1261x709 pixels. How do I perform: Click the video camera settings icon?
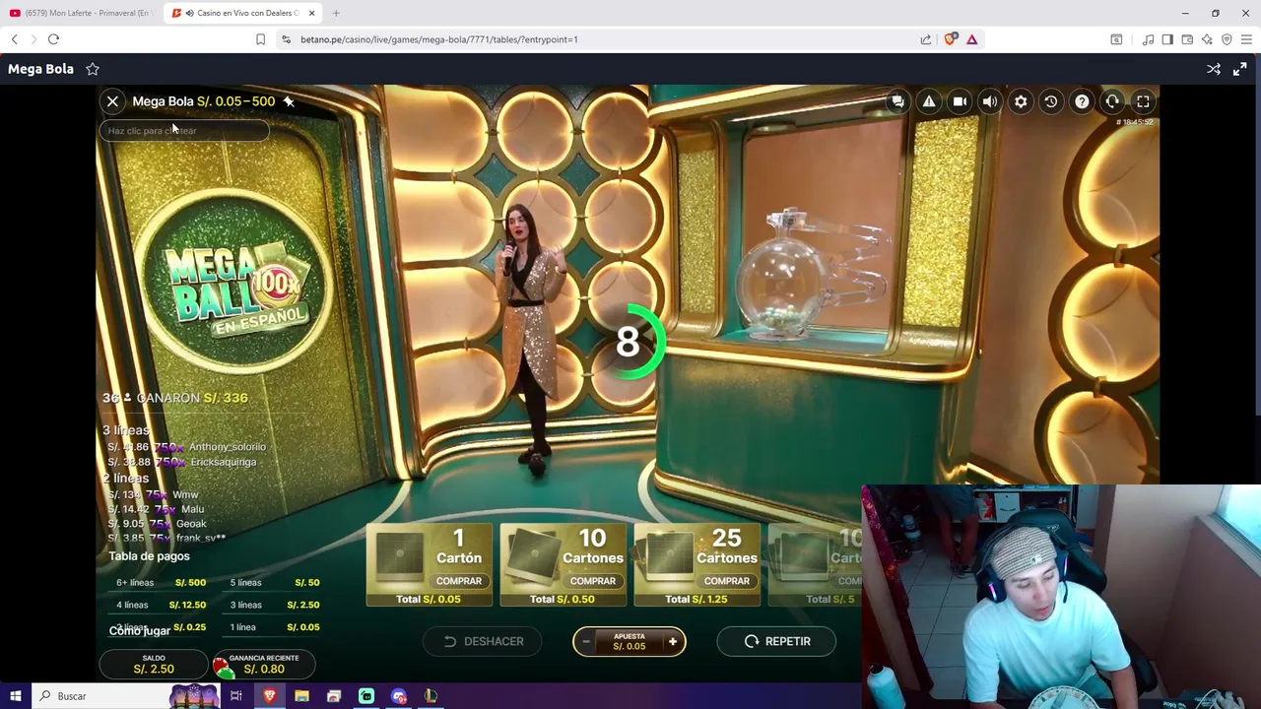960,101
